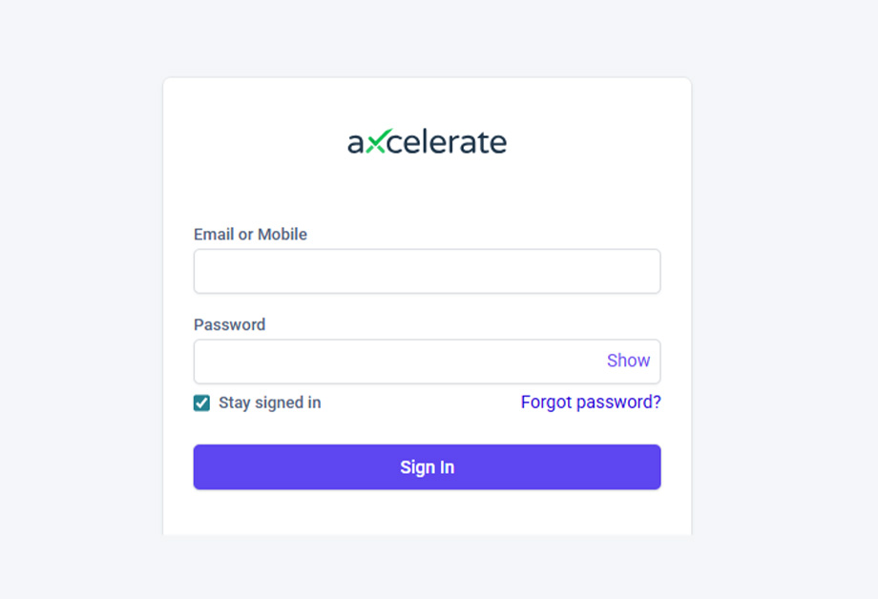Toggle the Stay signed in checkbox
Screen dimensions: 878x599
(x=201, y=403)
